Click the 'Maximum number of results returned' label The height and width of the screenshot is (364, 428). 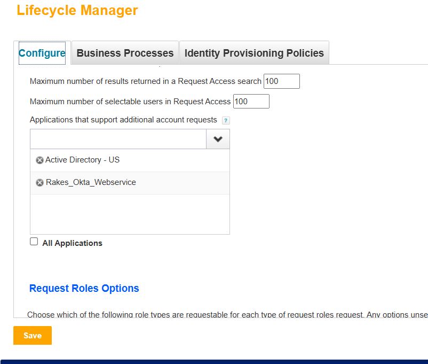click(x=146, y=81)
